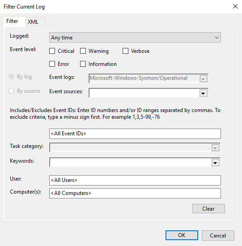Expand the Event sources dropdown arrow

click(x=203, y=93)
